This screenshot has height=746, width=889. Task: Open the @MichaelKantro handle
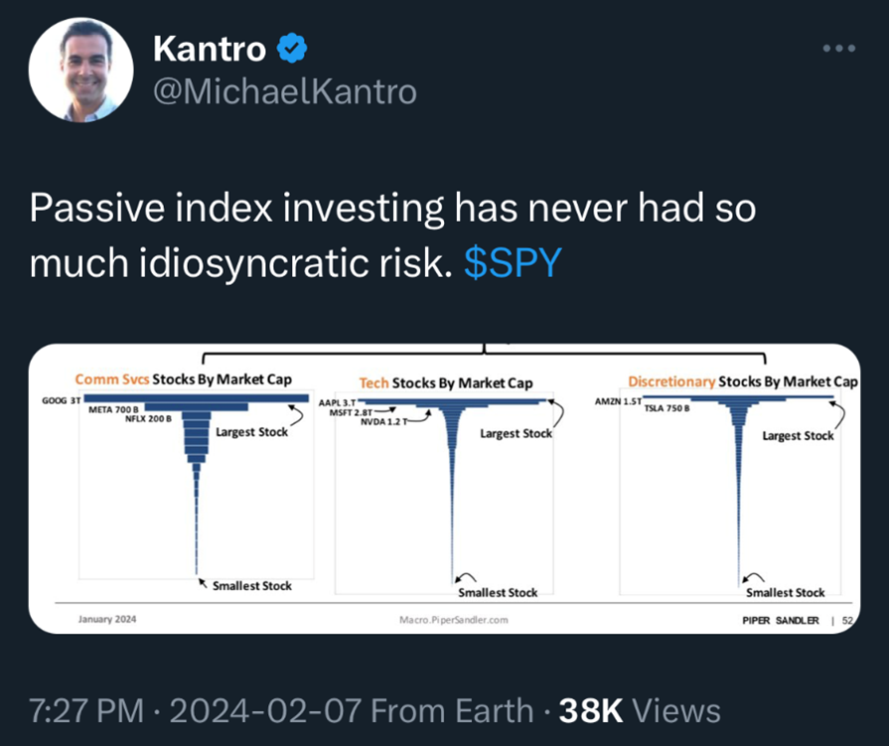tap(285, 91)
